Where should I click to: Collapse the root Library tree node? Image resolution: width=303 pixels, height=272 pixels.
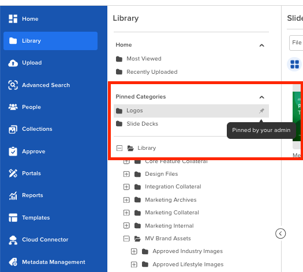pyautogui.click(x=119, y=148)
